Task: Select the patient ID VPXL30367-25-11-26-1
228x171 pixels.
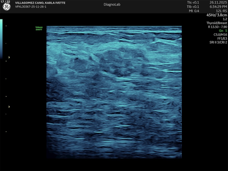Action: pos(31,7)
